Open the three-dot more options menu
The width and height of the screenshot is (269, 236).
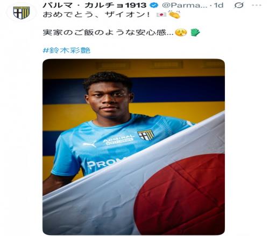click(x=257, y=5)
